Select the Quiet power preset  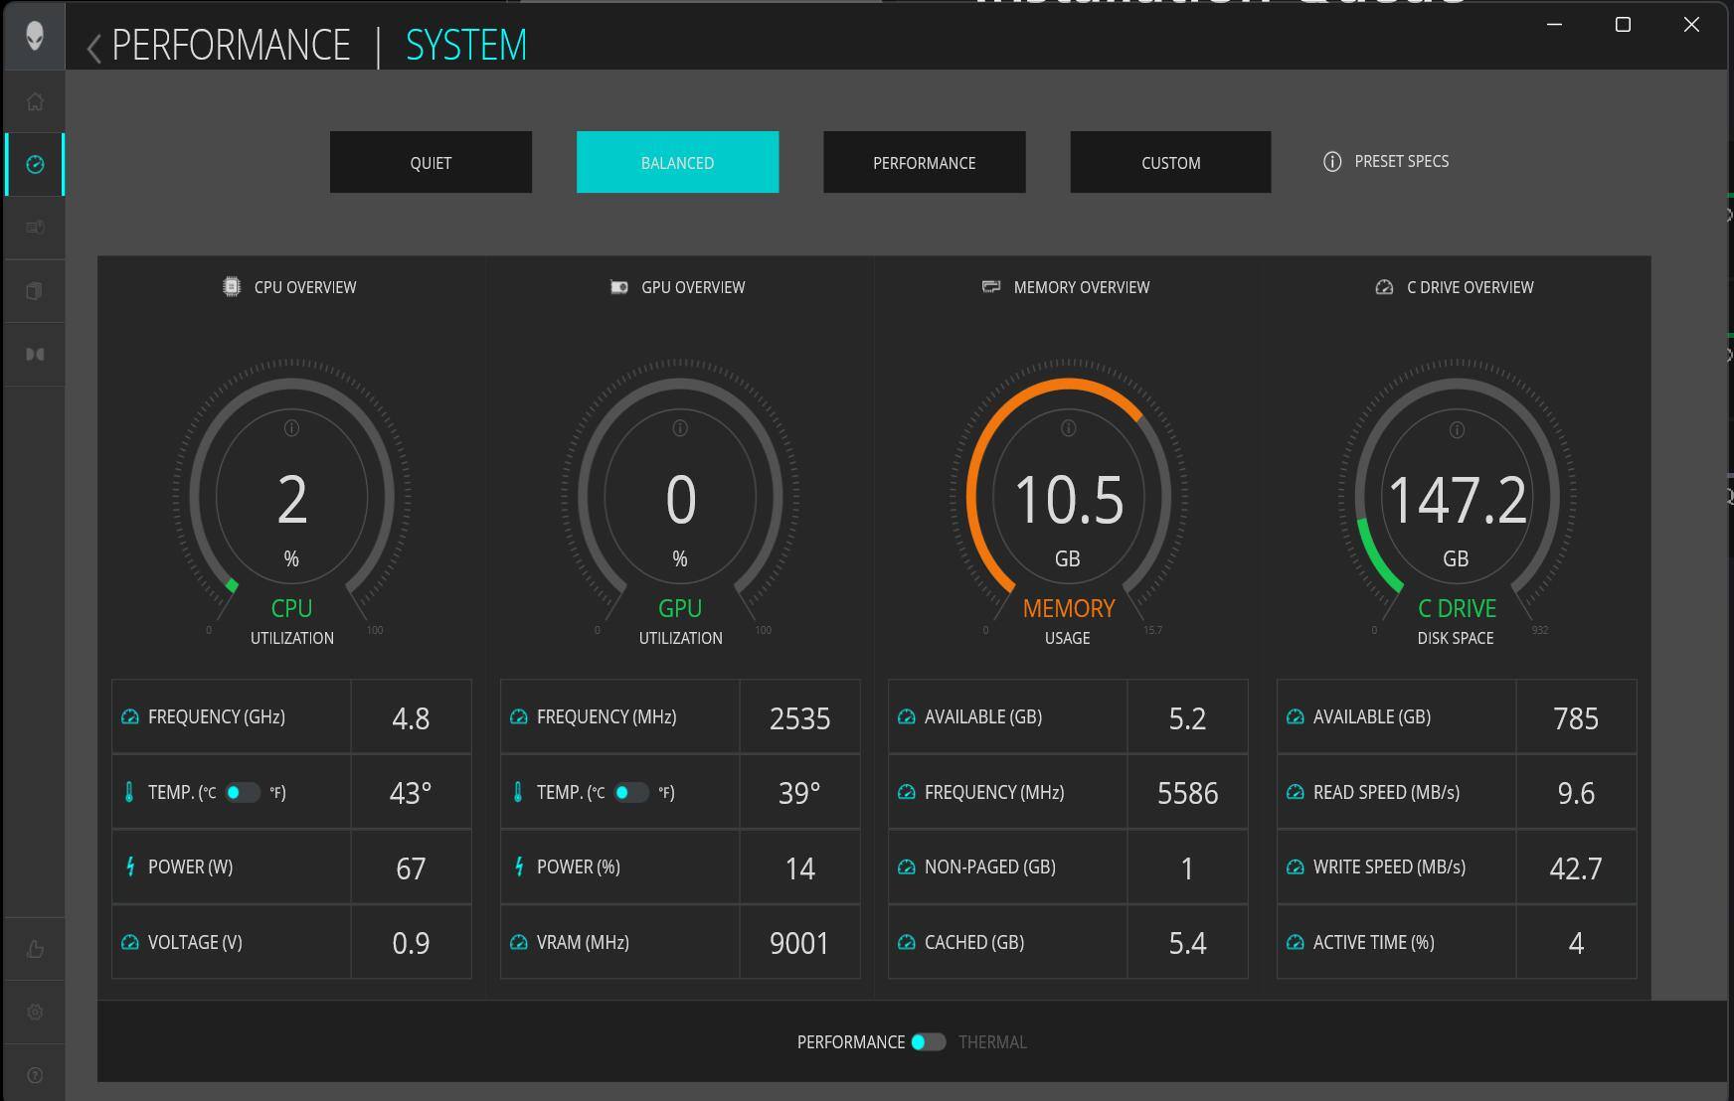click(431, 162)
